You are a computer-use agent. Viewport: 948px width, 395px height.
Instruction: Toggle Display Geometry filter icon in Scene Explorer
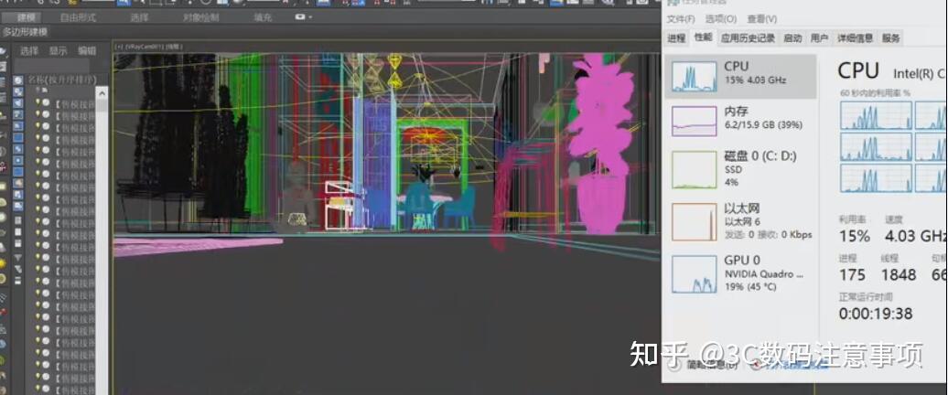coord(18,80)
